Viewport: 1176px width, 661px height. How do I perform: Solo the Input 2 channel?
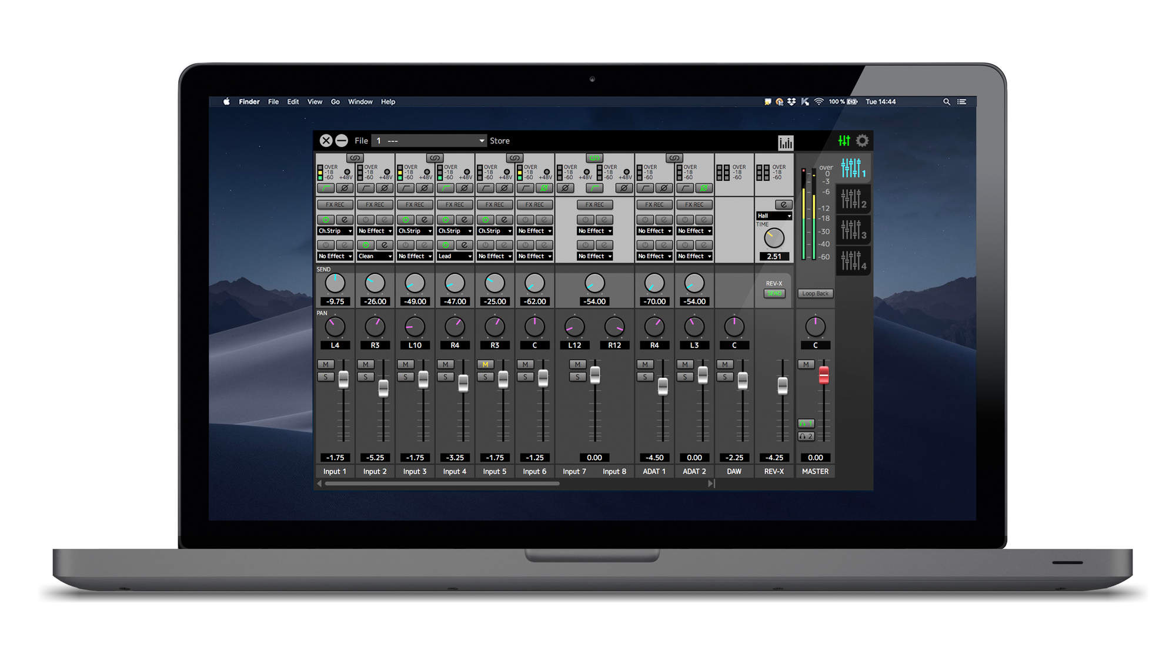pos(365,377)
